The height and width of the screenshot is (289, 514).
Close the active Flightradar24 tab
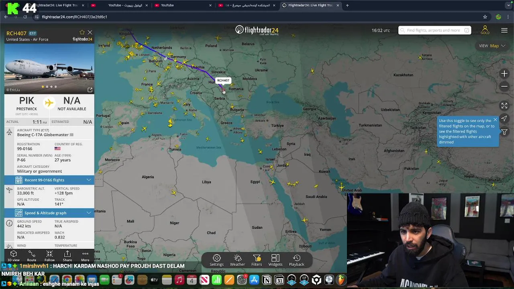[x=338, y=5]
